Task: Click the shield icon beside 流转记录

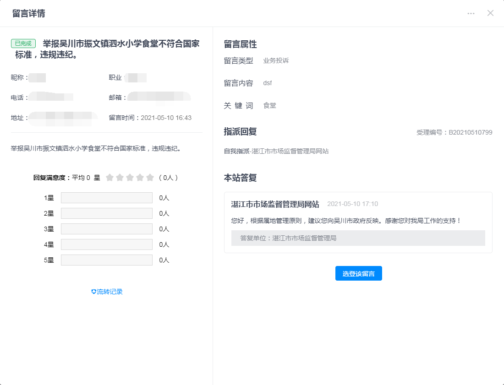Action: 94,292
